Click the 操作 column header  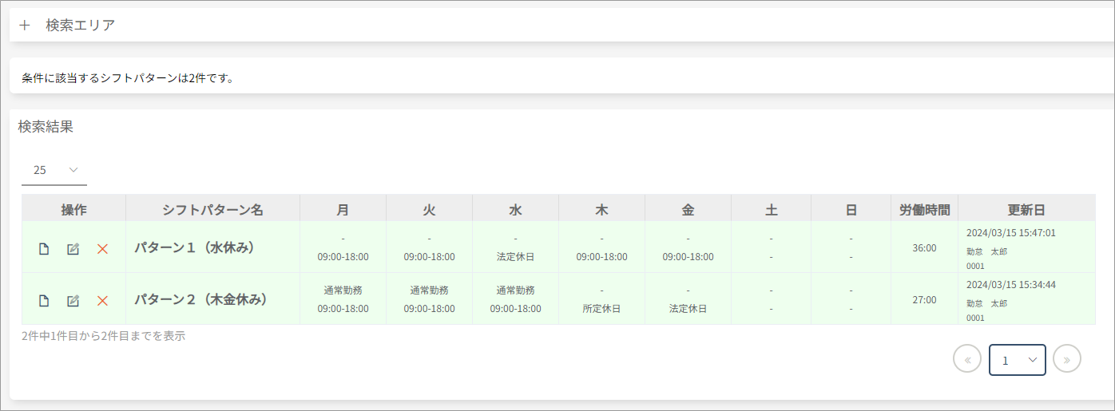pos(73,210)
